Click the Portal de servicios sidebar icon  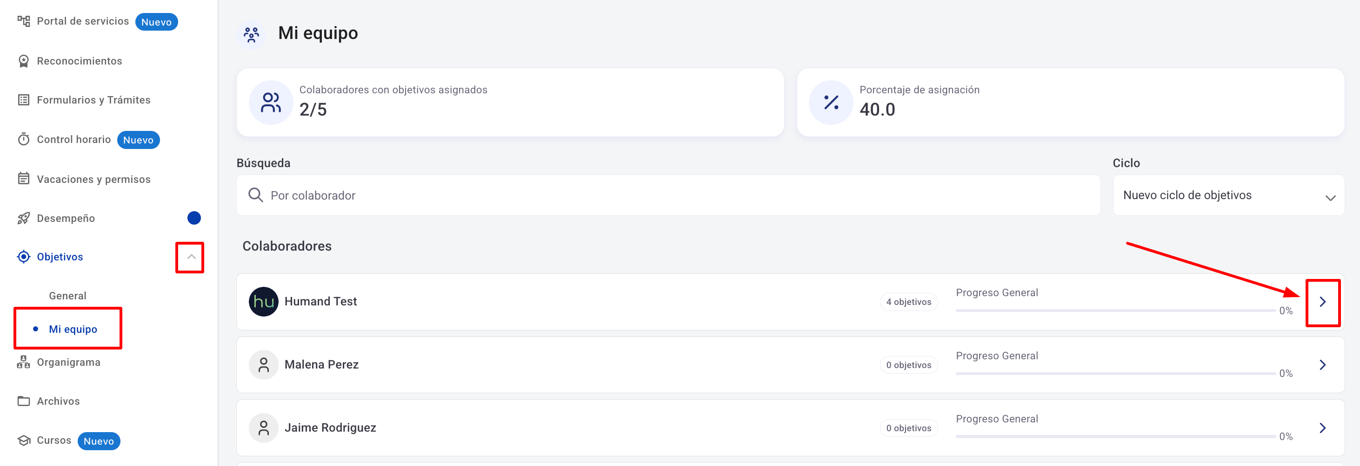point(23,21)
